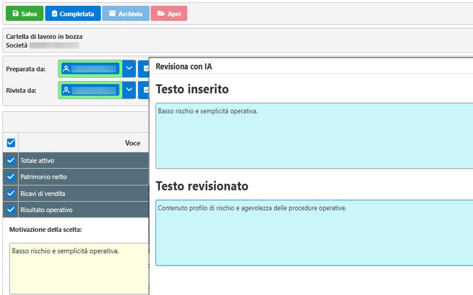Uncheck the Patrimonio netto checkbox
Image resolution: width=473 pixels, height=295 pixels.
coord(11,177)
